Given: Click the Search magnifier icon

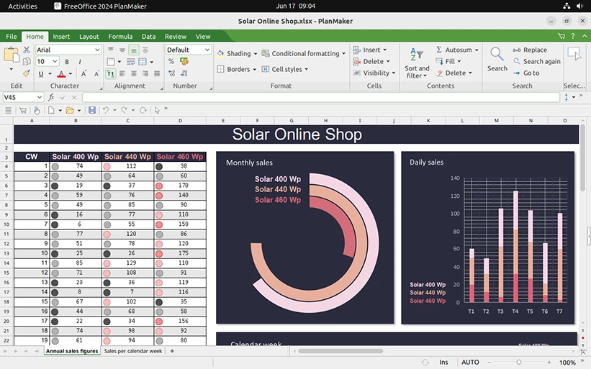Looking at the screenshot, I should click(497, 55).
